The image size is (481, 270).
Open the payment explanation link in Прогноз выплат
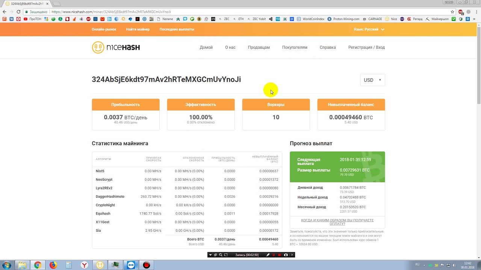(x=337, y=222)
